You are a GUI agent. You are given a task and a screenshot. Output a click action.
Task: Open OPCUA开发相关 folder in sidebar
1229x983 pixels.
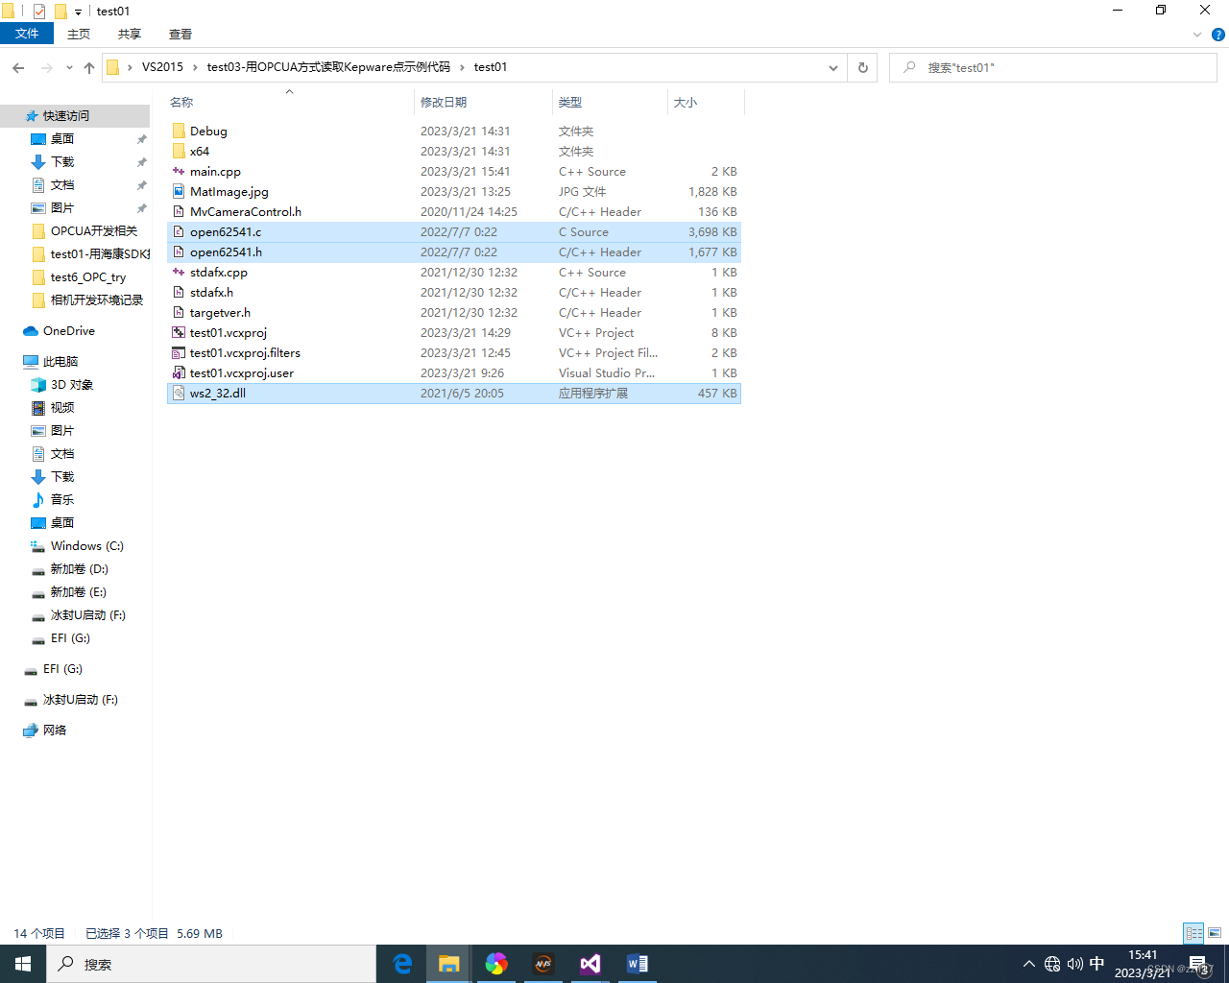coord(94,231)
